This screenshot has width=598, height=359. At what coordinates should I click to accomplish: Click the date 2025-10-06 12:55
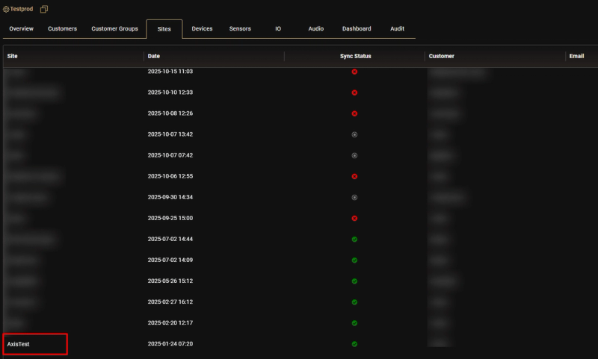click(170, 176)
